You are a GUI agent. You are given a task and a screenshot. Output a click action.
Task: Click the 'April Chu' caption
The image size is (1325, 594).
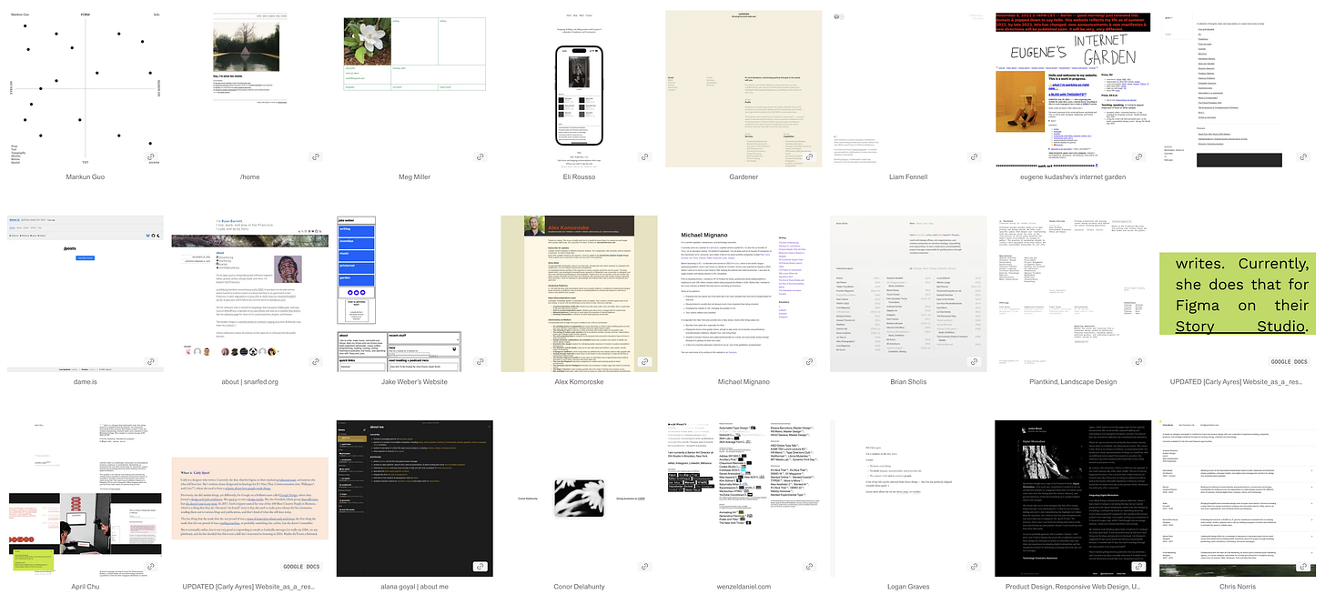coord(86,587)
